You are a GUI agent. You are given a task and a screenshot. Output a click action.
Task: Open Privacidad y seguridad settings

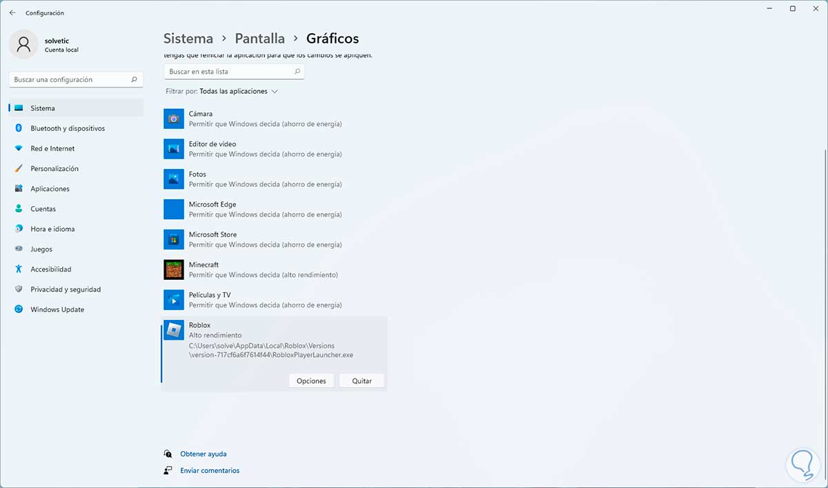click(x=76, y=289)
